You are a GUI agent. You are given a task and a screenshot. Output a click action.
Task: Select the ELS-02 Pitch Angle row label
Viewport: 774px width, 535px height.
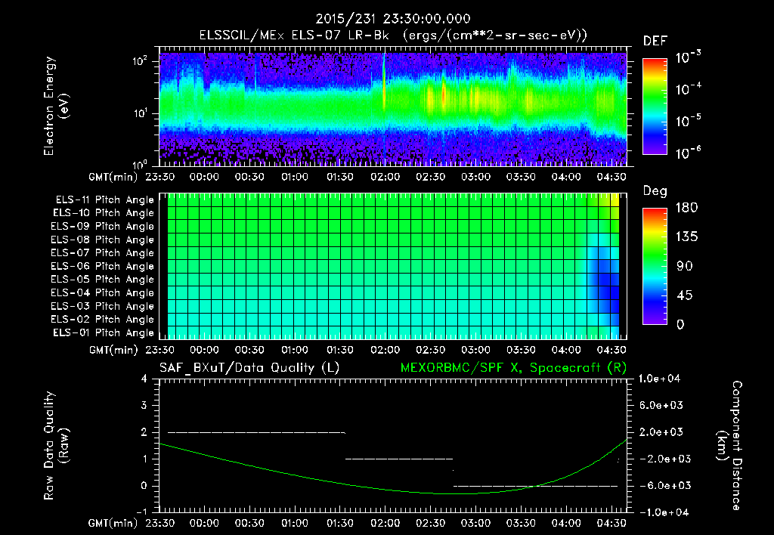pyautogui.click(x=103, y=320)
